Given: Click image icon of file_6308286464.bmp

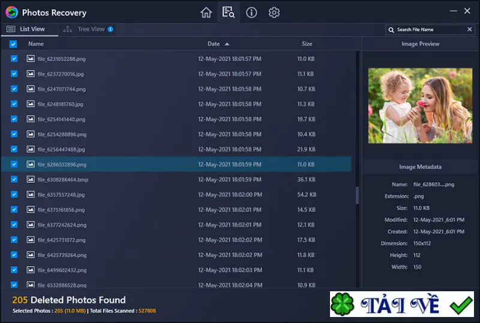Looking at the screenshot, I should click(x=31, y=179).
